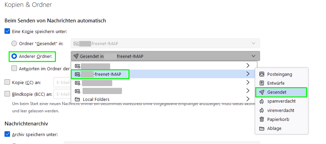Click the Papierkorb trash icon

262,119
